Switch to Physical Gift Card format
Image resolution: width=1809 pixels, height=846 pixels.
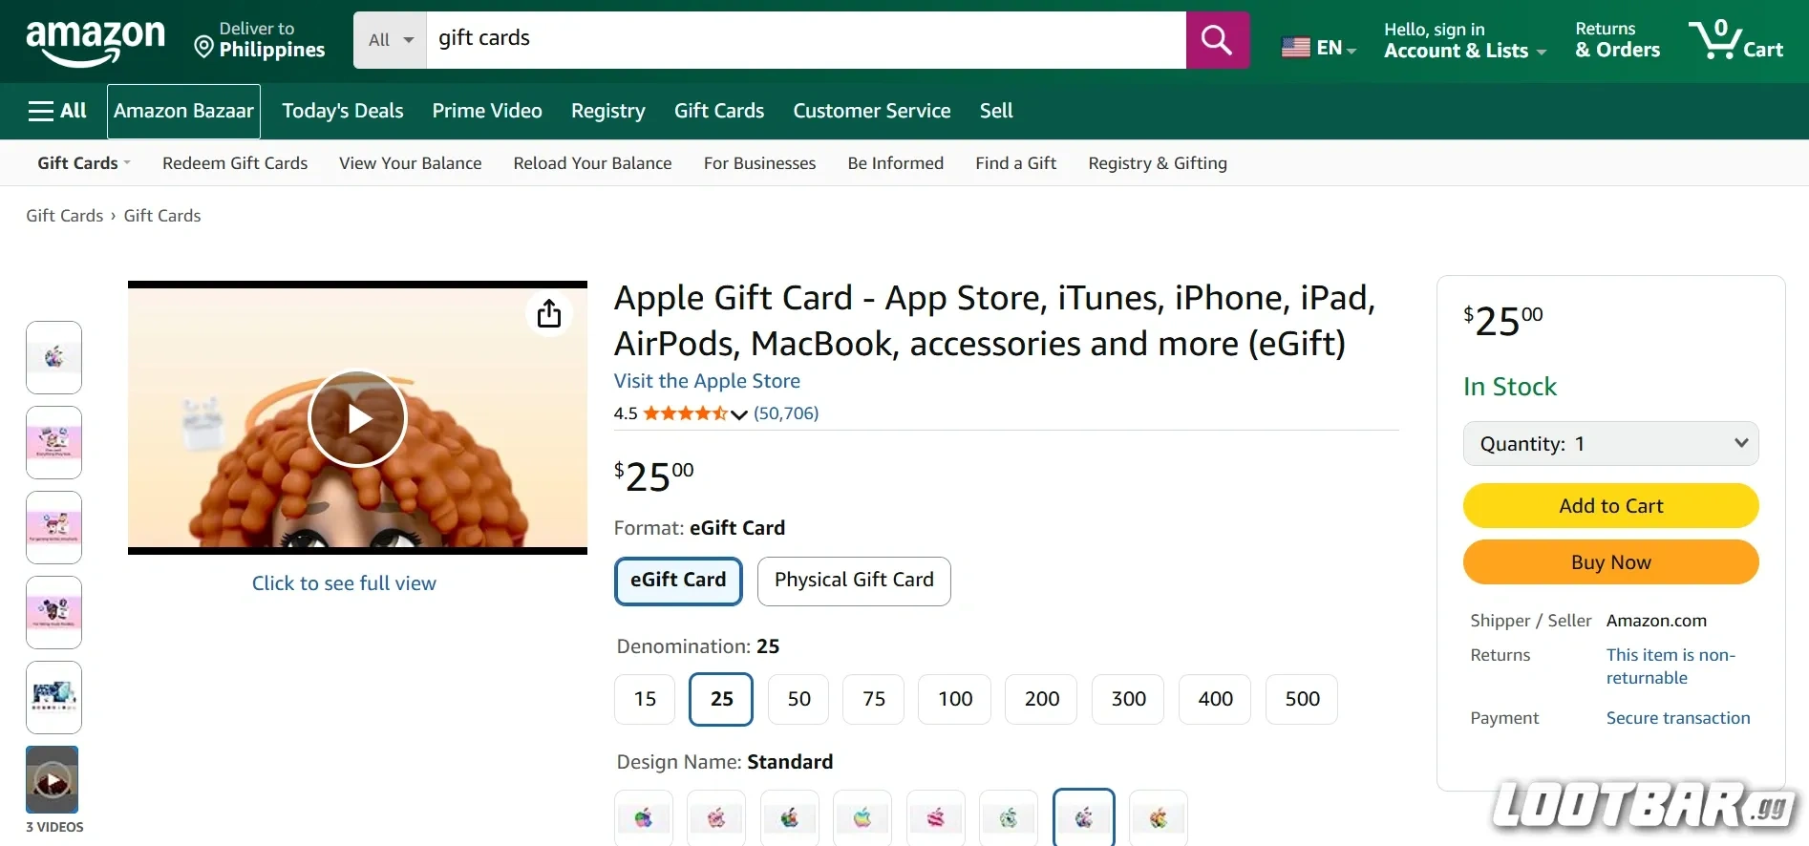[x=853, y=580]
